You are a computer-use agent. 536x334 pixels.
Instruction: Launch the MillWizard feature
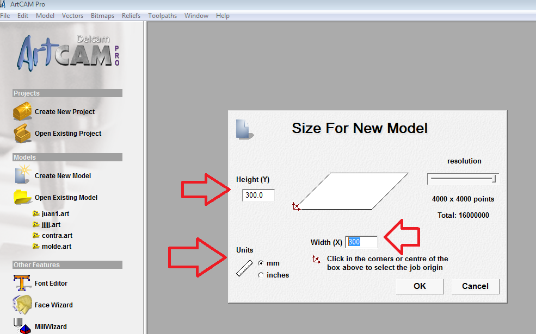(x=51, y=326)
